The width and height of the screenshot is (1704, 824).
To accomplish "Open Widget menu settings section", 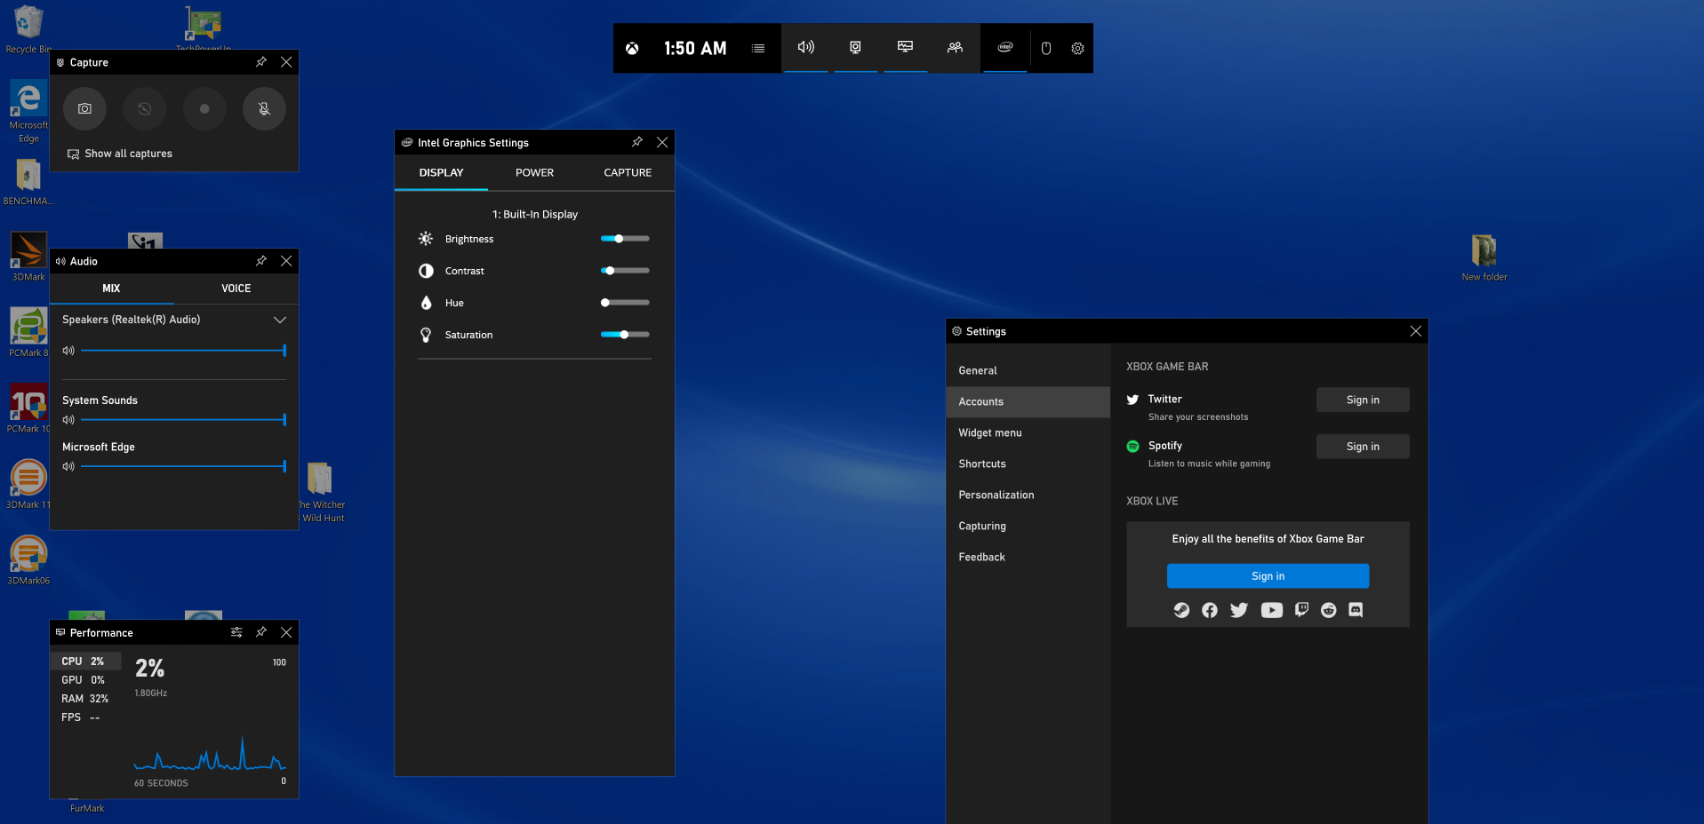I will [1028, 432].
